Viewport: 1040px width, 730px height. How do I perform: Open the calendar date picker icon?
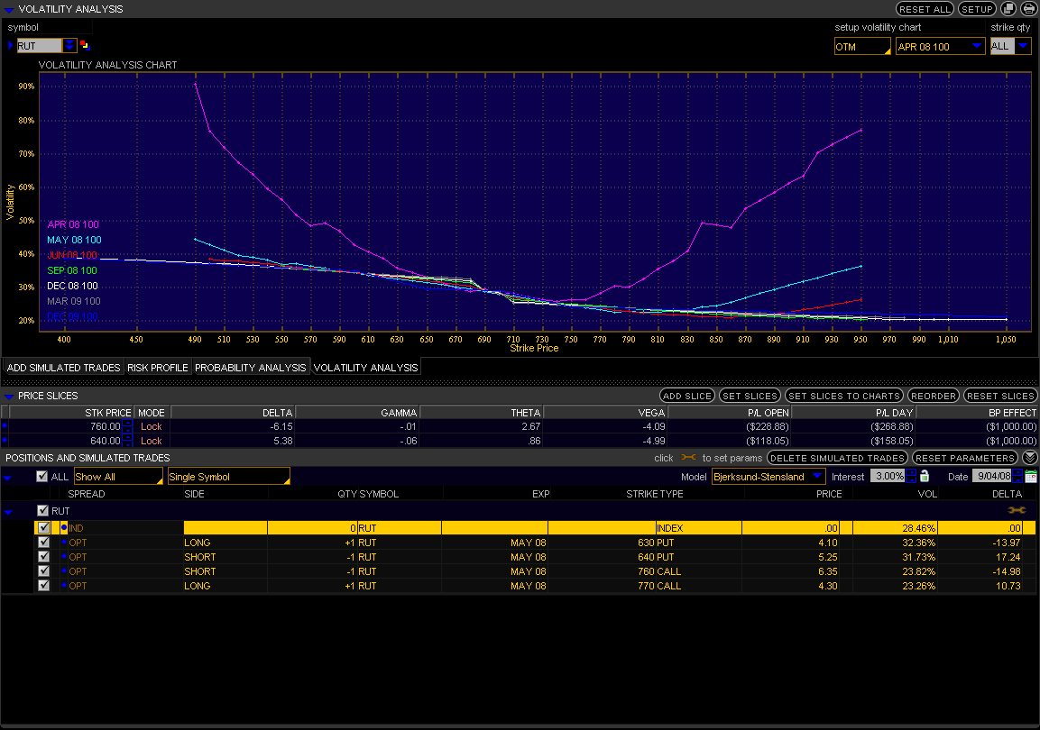click(1031, 476)
